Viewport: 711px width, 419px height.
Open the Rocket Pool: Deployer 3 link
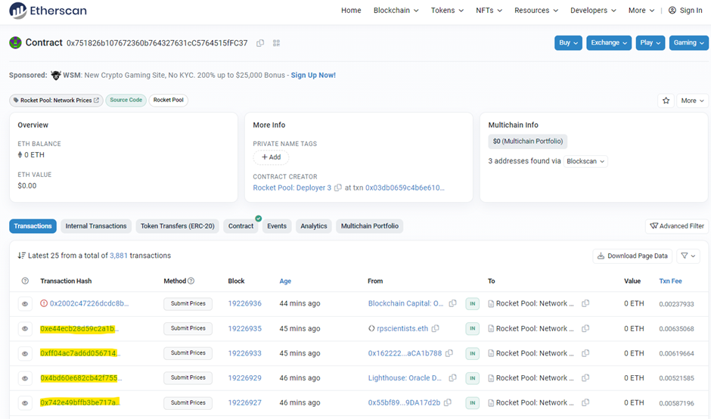point(292,188)
